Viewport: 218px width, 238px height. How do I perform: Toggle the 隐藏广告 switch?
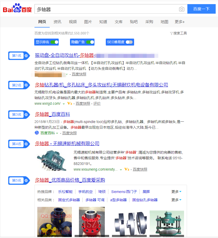coord(90,42)
